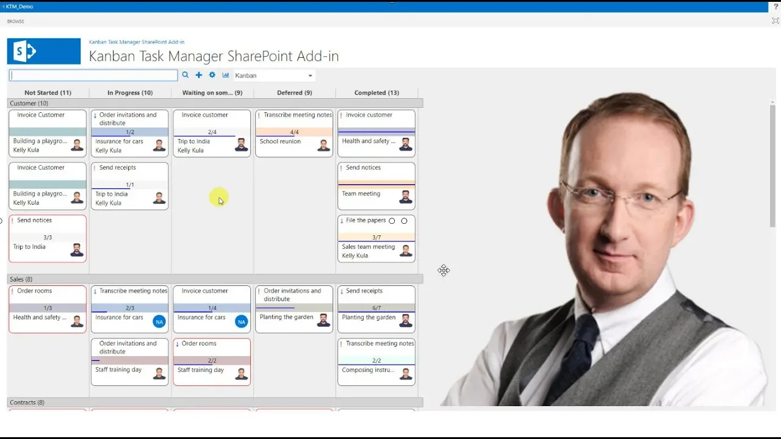Click low priority arrow on File the papers

(x=342, y=221)
